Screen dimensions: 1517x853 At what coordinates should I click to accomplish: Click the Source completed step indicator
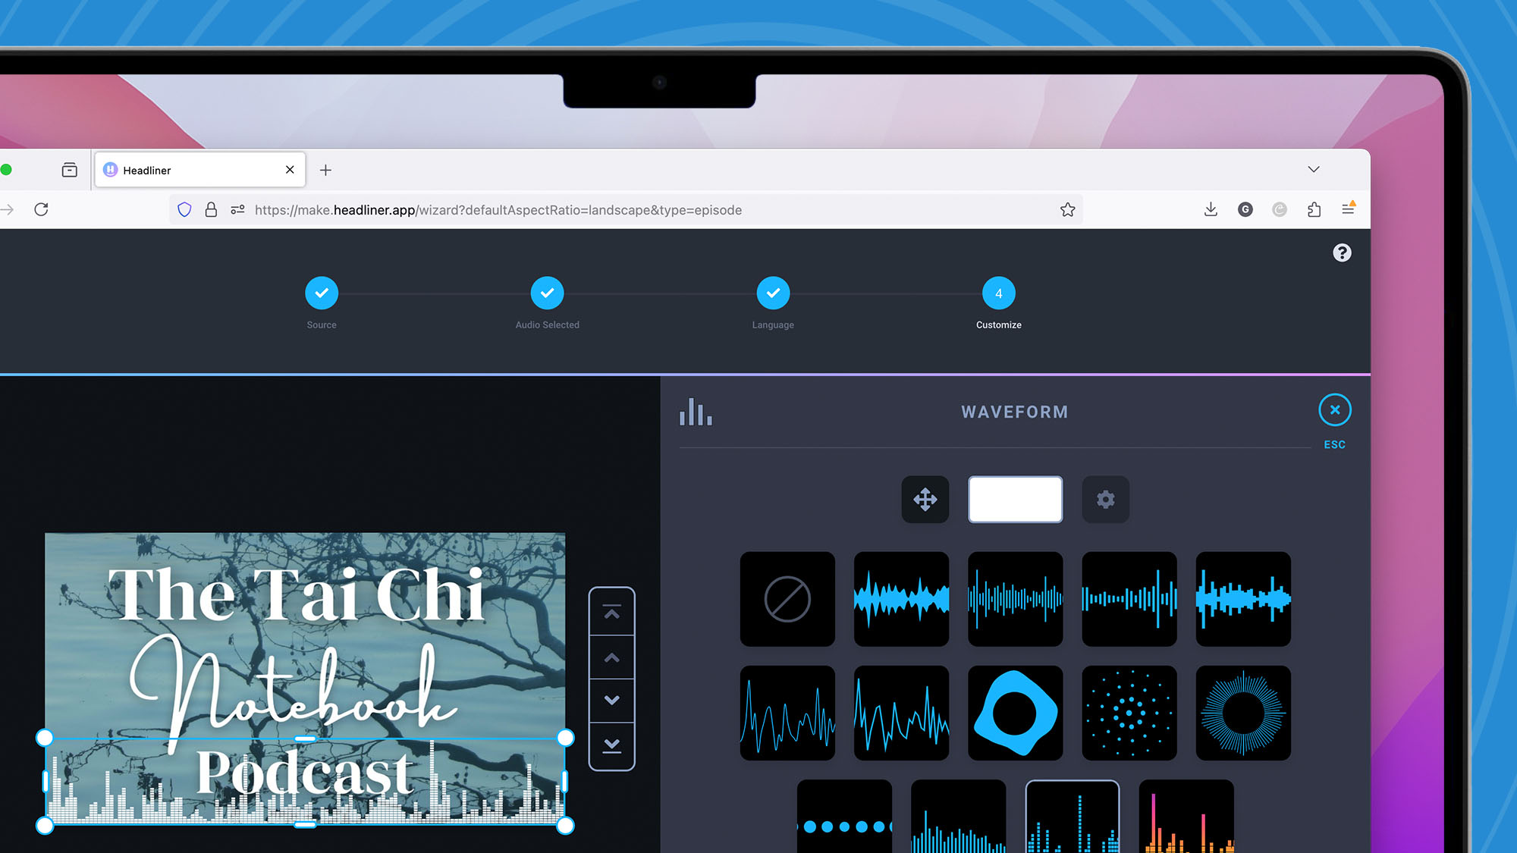pyautogui.click(x=321, y=293)
